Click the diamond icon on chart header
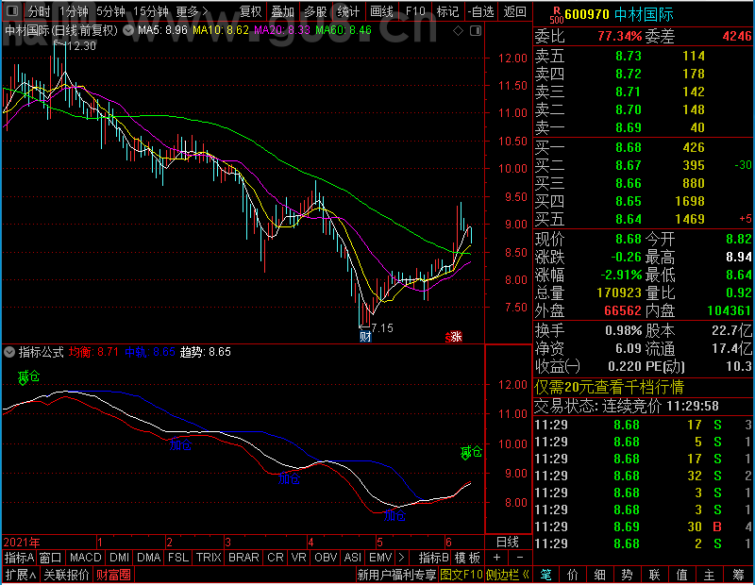The image size is (755, 585). coord(458,31)
